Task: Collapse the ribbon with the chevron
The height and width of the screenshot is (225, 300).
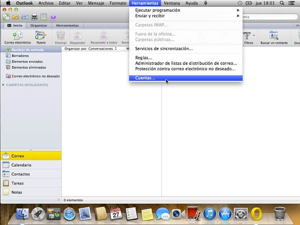Action: click(297, 26)
